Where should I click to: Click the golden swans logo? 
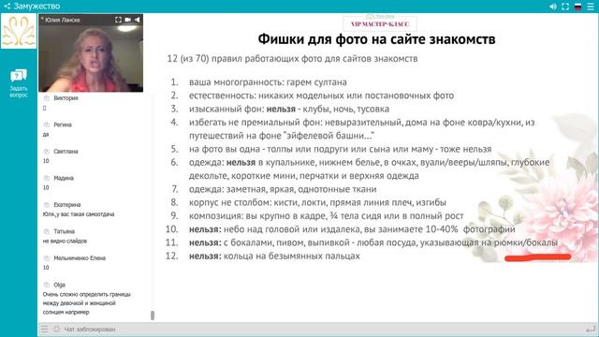tap(19, 31)
